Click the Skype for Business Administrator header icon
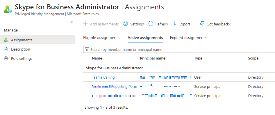 [x=8, y=9]
